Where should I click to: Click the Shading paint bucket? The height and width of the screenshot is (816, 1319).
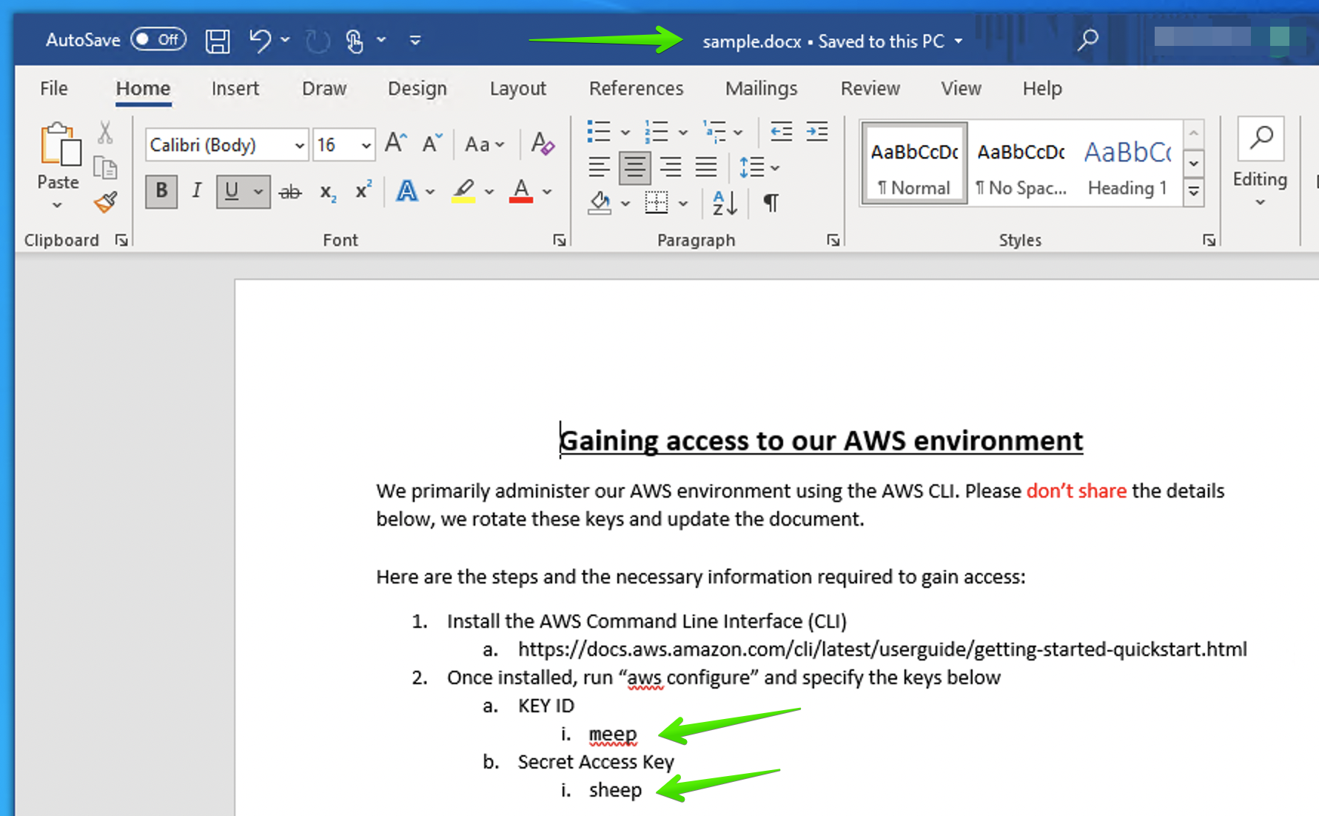click(600, 202)
